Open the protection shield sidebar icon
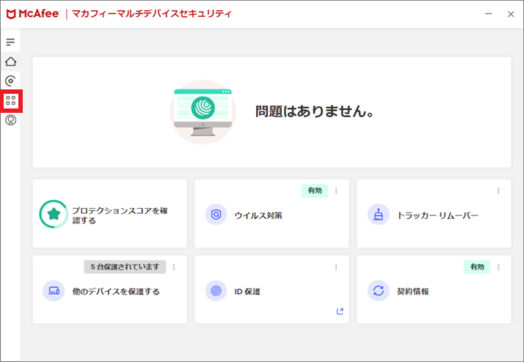524x362 pixels. point(10,81)
